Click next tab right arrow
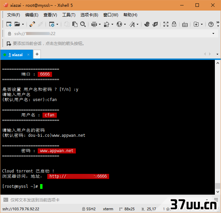Viewport: 221px width, 213px height. (210, 54)
